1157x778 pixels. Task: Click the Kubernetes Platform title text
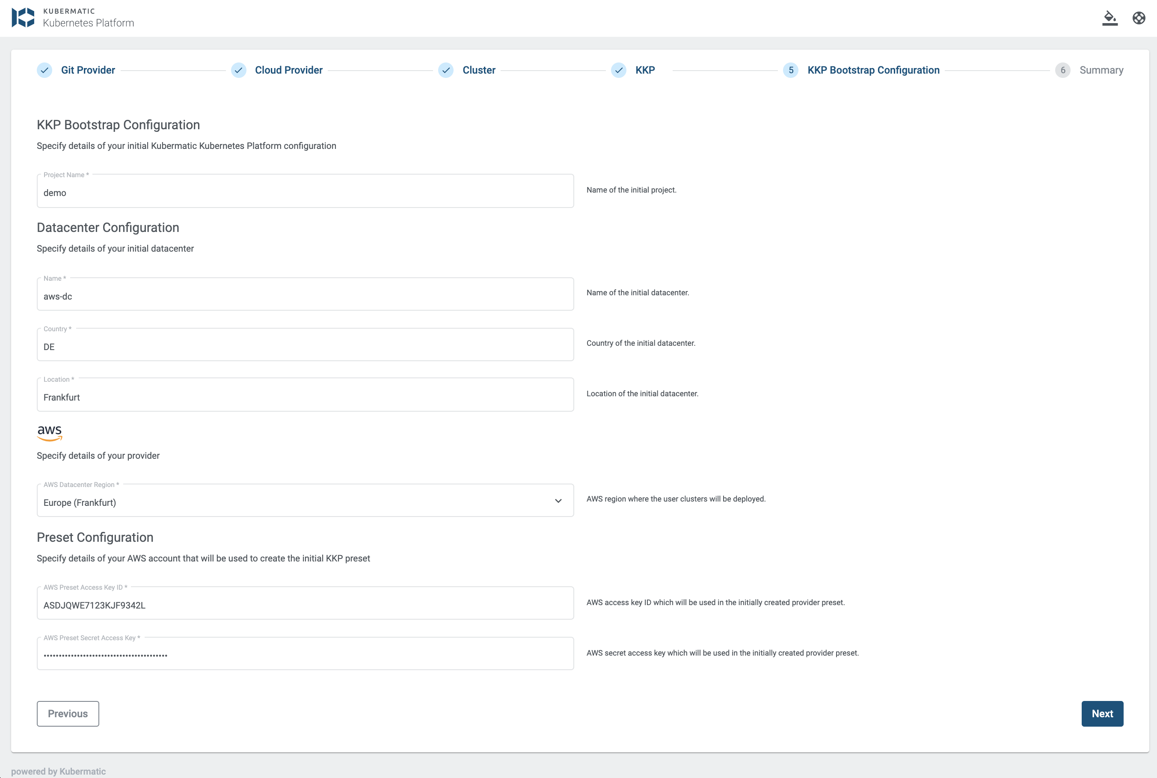pos(88,23)
